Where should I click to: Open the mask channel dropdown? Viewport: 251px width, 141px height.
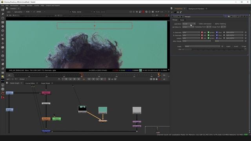pos(202,46)
